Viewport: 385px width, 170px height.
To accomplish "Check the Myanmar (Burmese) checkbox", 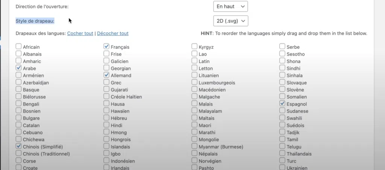I will (194, 146).
